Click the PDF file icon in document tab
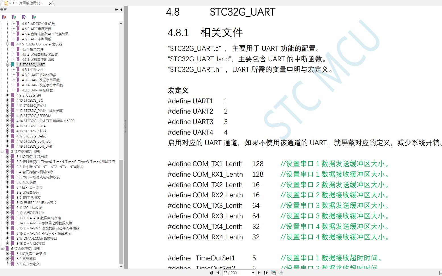Viewport: 442px width, 276px height. 6,3
